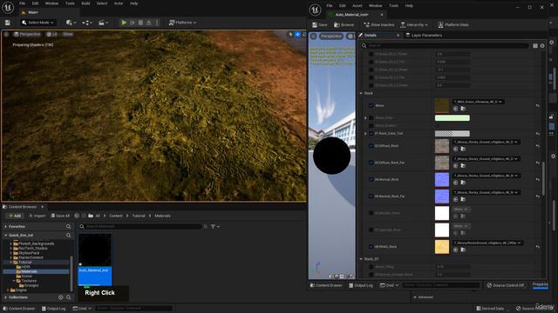Toggle the 04 Normal_Rock checkbox

[x=371, y=179]
